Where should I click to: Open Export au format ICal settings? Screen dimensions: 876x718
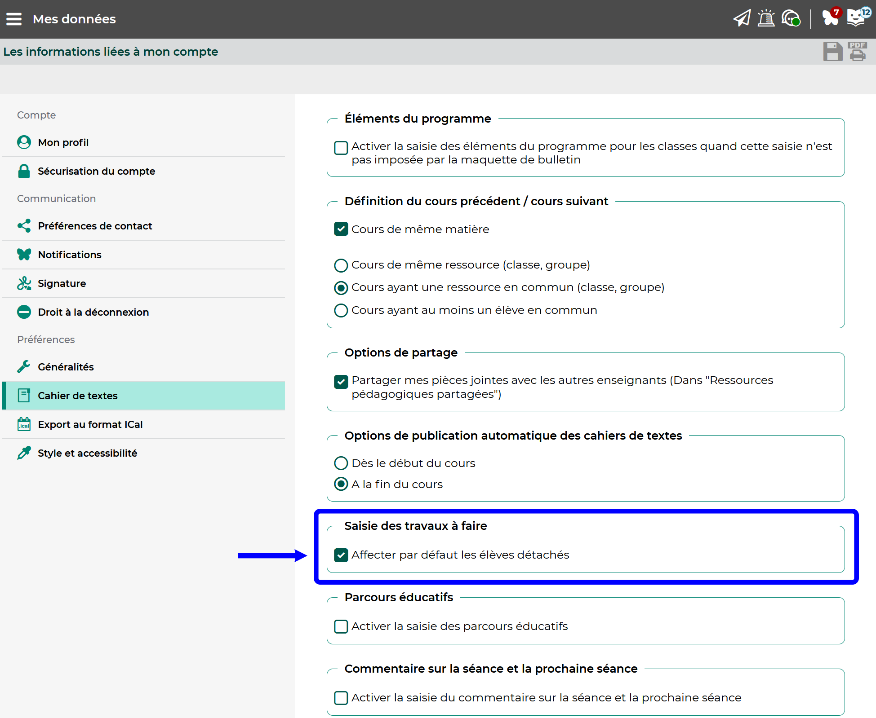pyautogui.click(x=90, y=424)
